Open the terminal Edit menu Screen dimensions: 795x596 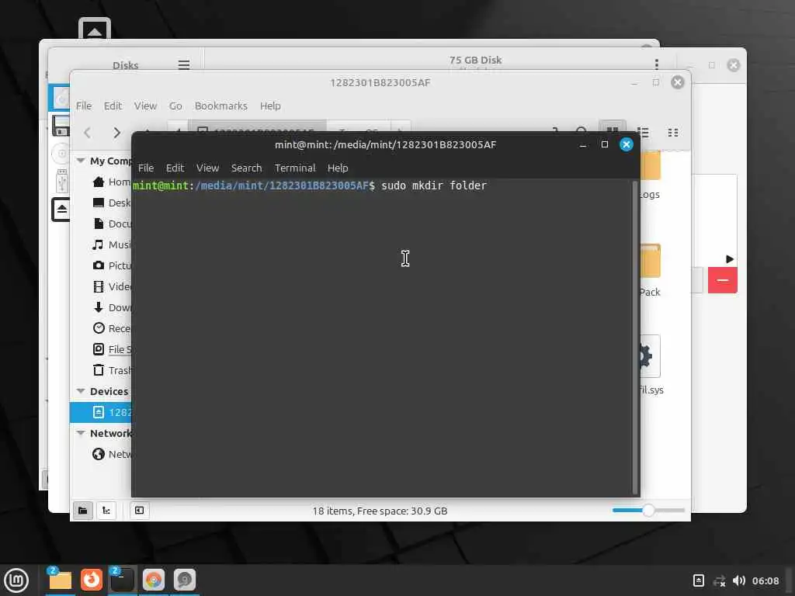[175, 168]
